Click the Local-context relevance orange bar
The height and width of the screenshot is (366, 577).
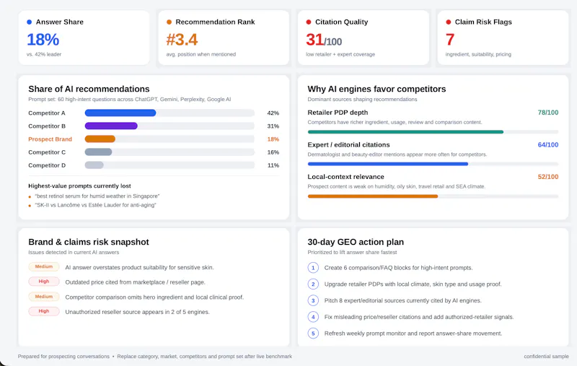[373, 196]
